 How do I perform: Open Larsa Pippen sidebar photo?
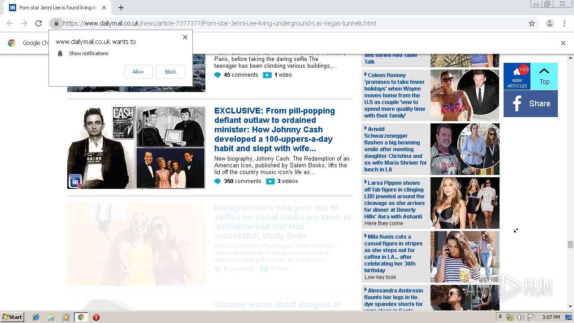[465, 203]
